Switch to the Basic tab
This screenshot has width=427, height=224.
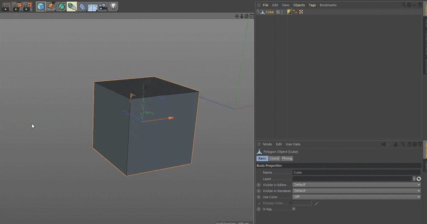point(262,158)
